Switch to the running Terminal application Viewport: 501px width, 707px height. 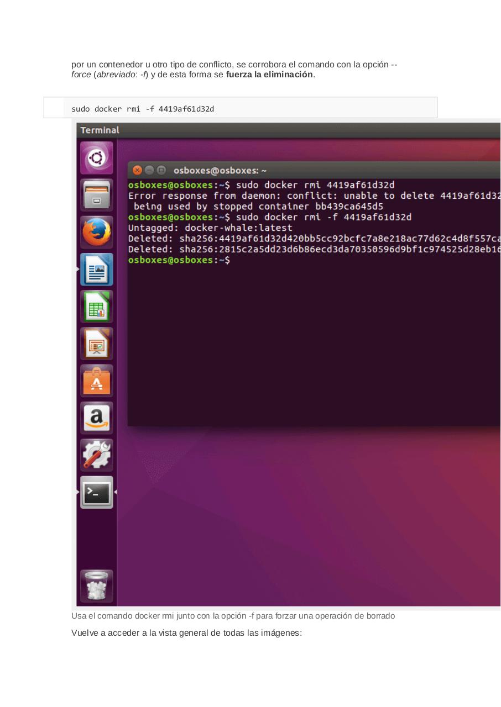pos(96,492)
